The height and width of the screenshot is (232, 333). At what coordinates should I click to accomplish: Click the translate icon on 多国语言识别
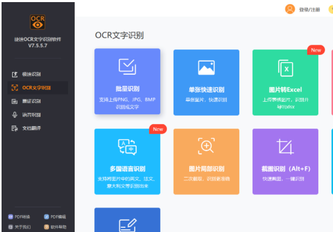(x=127, y=147)
